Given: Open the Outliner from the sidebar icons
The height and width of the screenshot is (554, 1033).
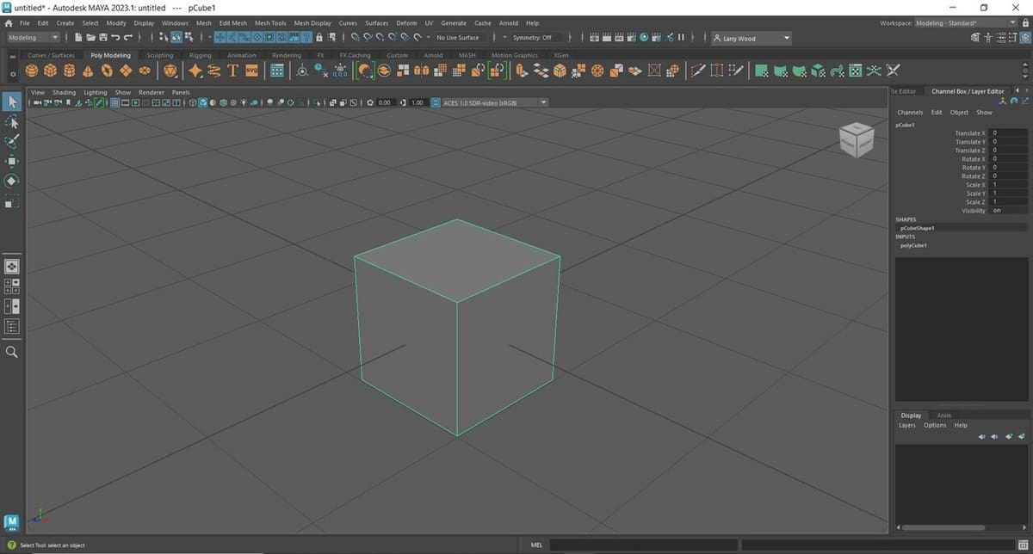Looking at the screenshot, I should click(11, 326).
